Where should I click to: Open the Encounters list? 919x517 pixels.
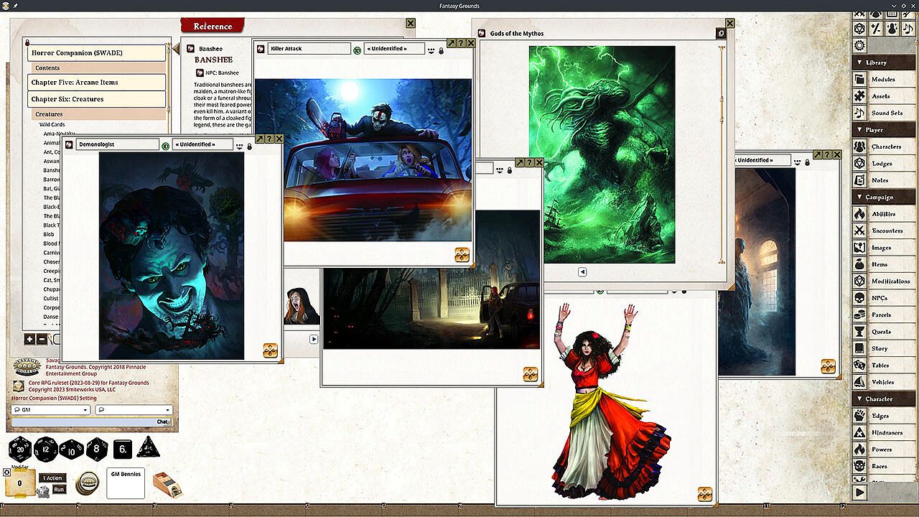click(x=887, y=231)
